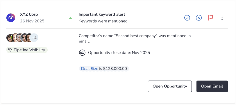Click the Opportunity close date text

point(119,53)
